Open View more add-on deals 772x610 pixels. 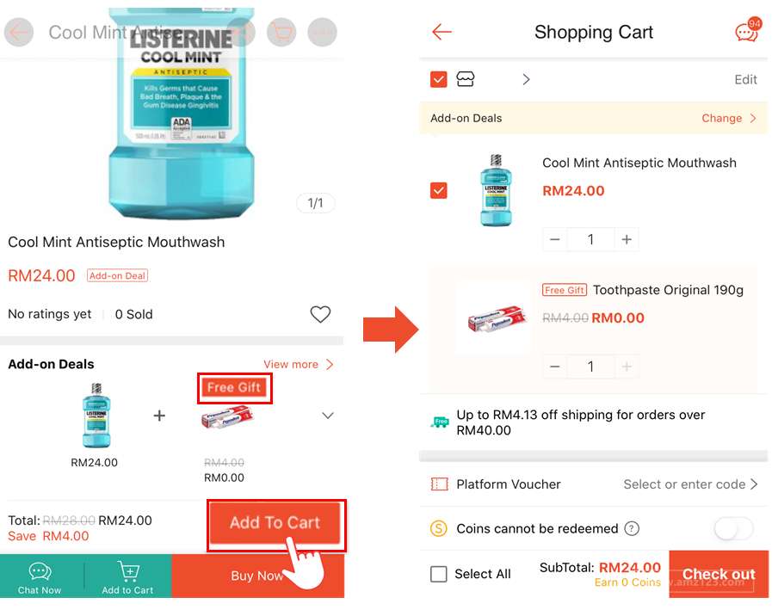tap(298, 364)
